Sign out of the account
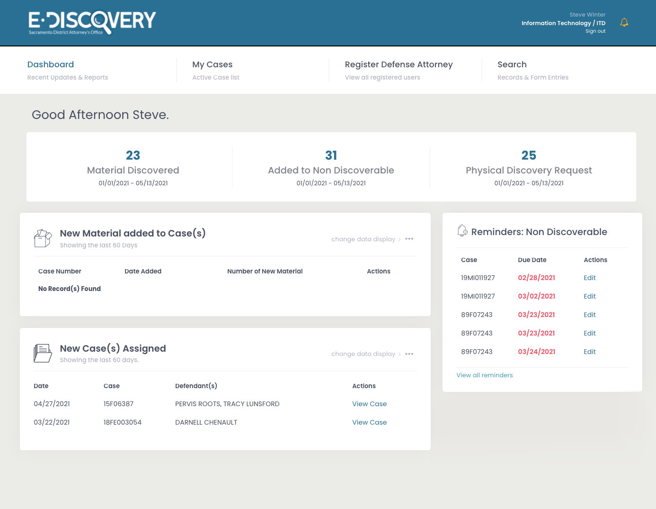This screenshot has width=656, height=509. 595,31
